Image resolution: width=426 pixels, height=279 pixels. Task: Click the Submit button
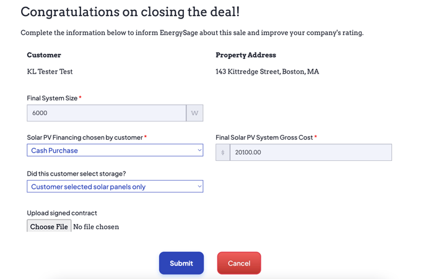[181, 263]
